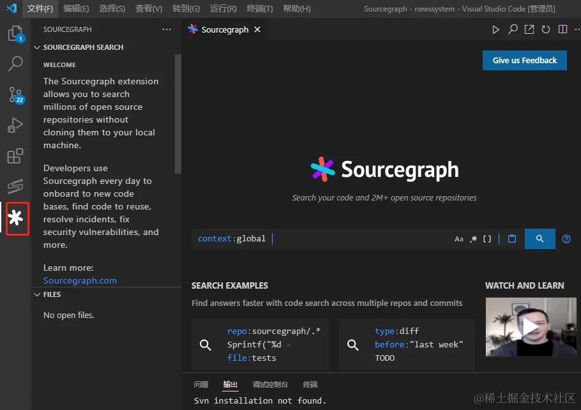
Task: Click the Run play icon in editor toolbar
Action: point(495,29)
